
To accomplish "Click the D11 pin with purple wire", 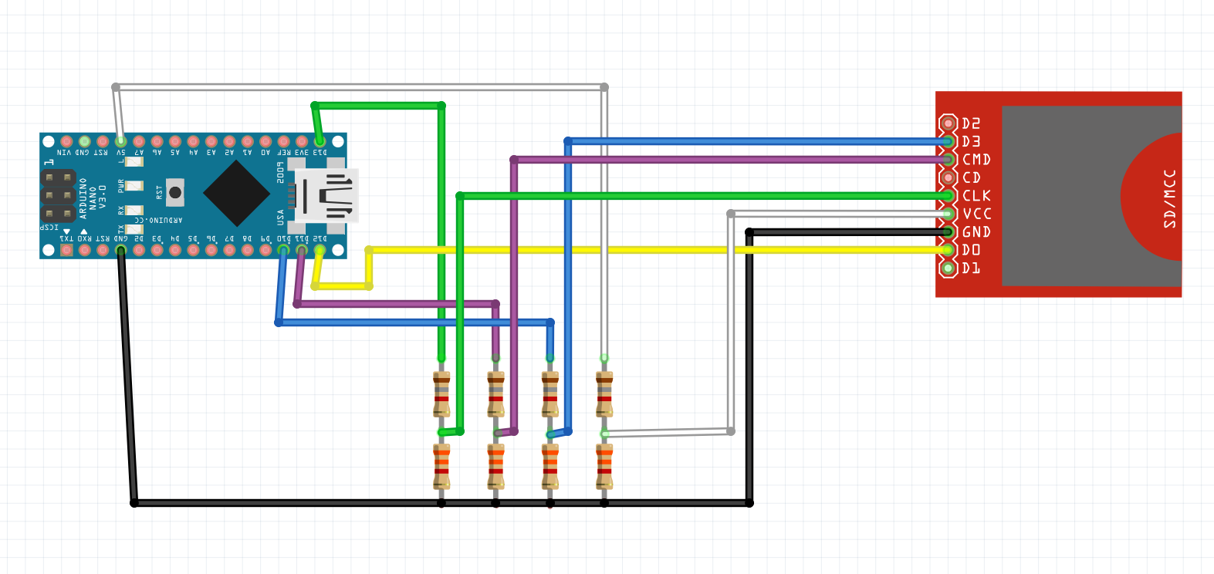I will tap(302, 250).
